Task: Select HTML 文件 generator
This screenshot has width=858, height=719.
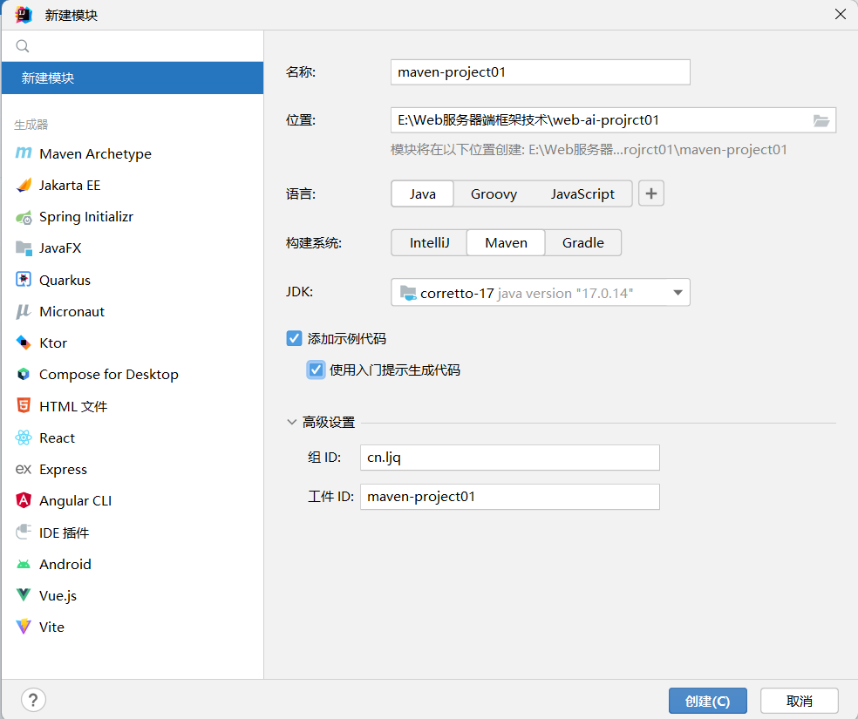Action: tap(133, 406)
